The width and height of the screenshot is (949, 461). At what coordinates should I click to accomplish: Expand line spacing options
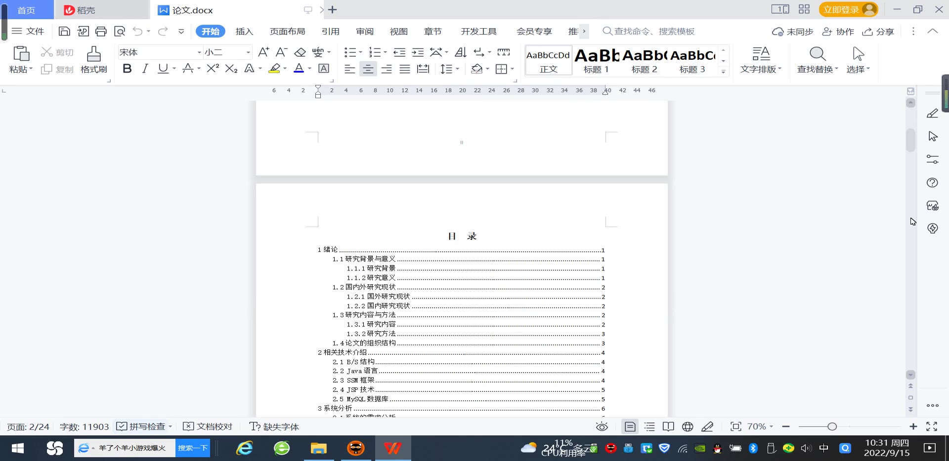458,69
